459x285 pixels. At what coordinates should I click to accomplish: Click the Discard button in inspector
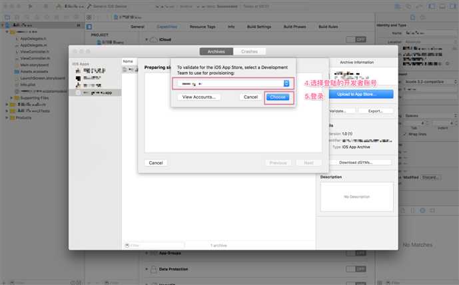430,177
